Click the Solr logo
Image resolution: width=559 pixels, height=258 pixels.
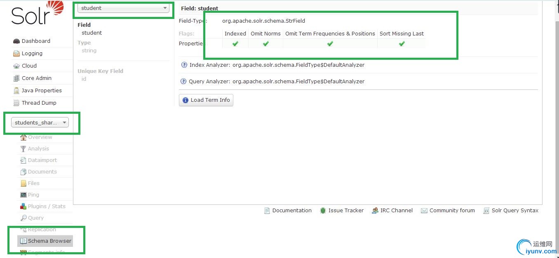pyautogui.click(x=38, y=13)
